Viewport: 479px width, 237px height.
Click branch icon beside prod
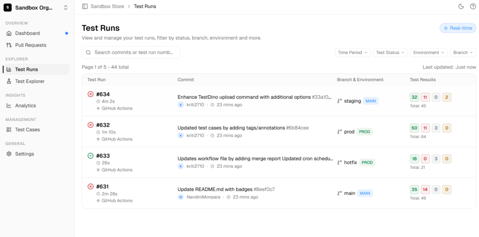tap(340, 132)
